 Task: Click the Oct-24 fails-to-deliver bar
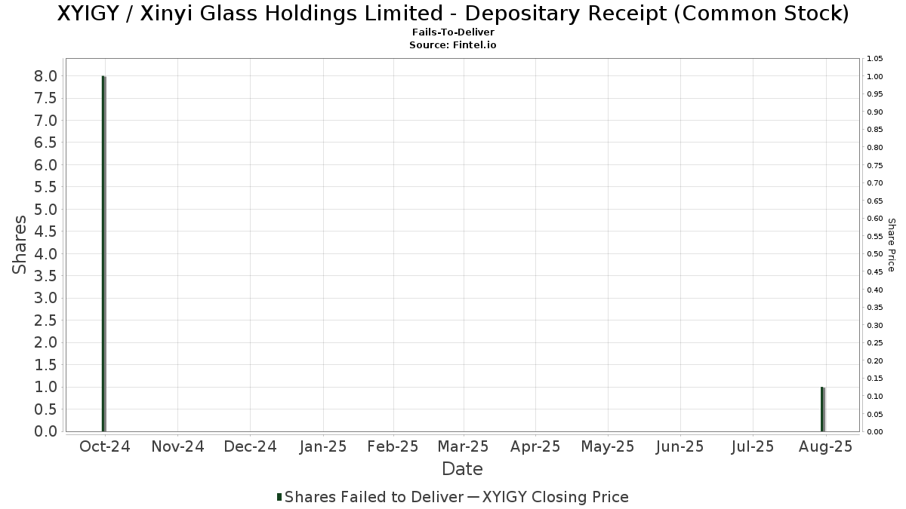point(103,253)
